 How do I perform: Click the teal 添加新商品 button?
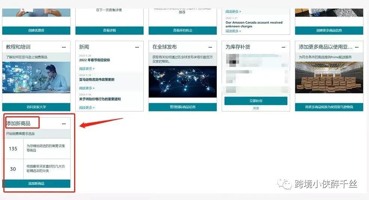(x=36, y=184)
